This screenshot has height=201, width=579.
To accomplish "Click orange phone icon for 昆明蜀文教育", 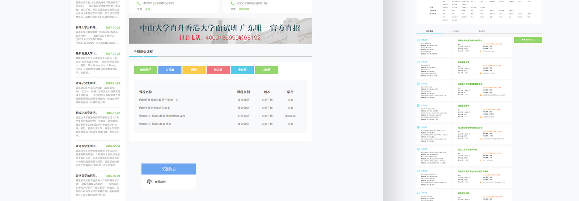I will [x=481, y=73].
